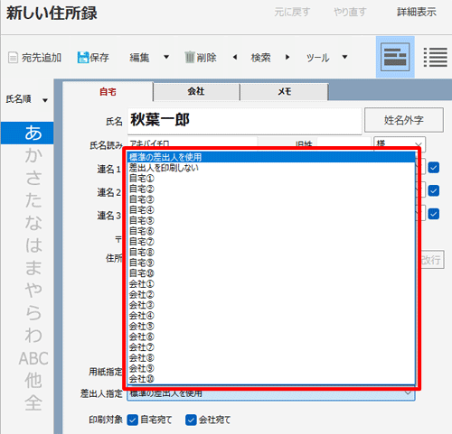Viewport: 452px width, 434px height.
Task: Choose 差出人を印刷しない in the list
Action: [271, 168]
